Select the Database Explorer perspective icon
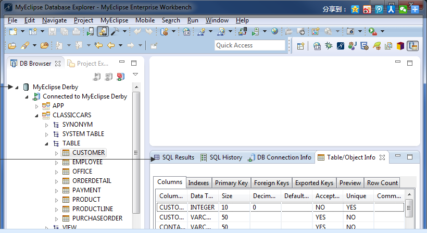Screen dimensions: 427x233 pyautogui.click(x=412, y=46)
